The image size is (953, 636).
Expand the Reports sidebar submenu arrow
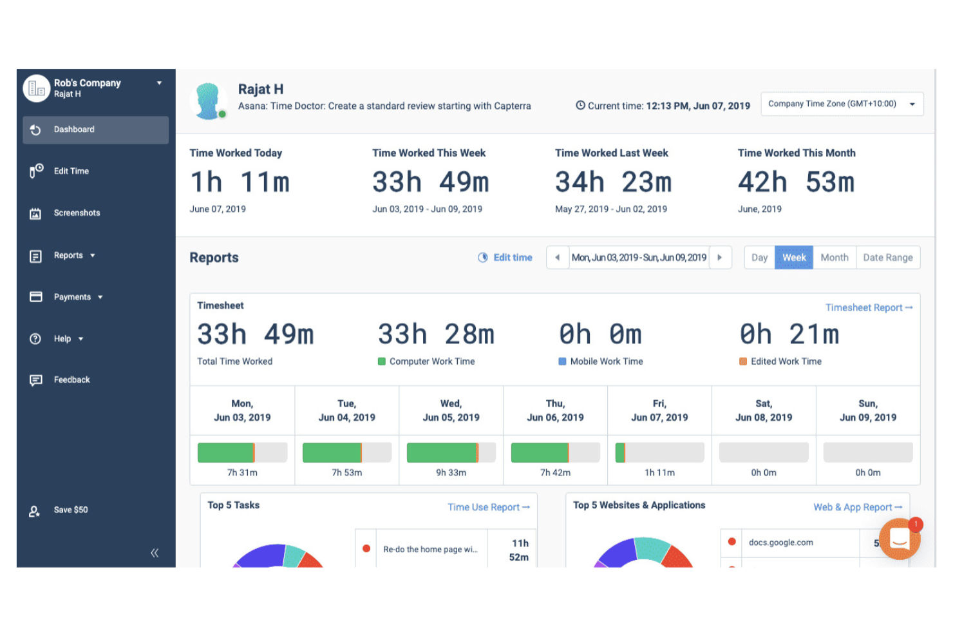(93, 256)
